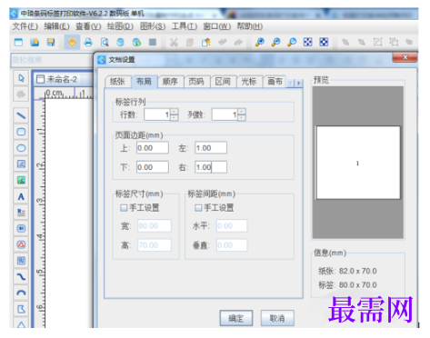Select the rounded rectangle tool
Image resolution: width=430 pixels, height=338 pixels.
point(21,132)
